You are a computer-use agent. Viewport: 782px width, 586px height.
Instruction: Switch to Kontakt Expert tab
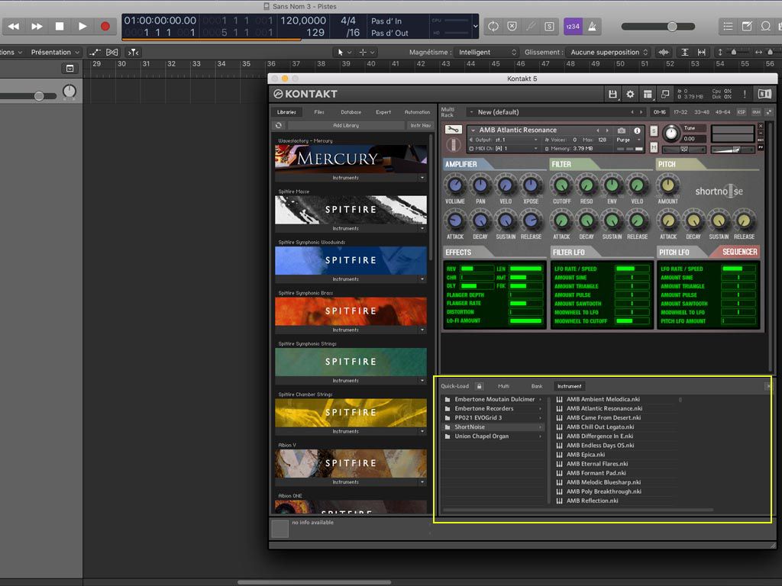tap(383, 112)
